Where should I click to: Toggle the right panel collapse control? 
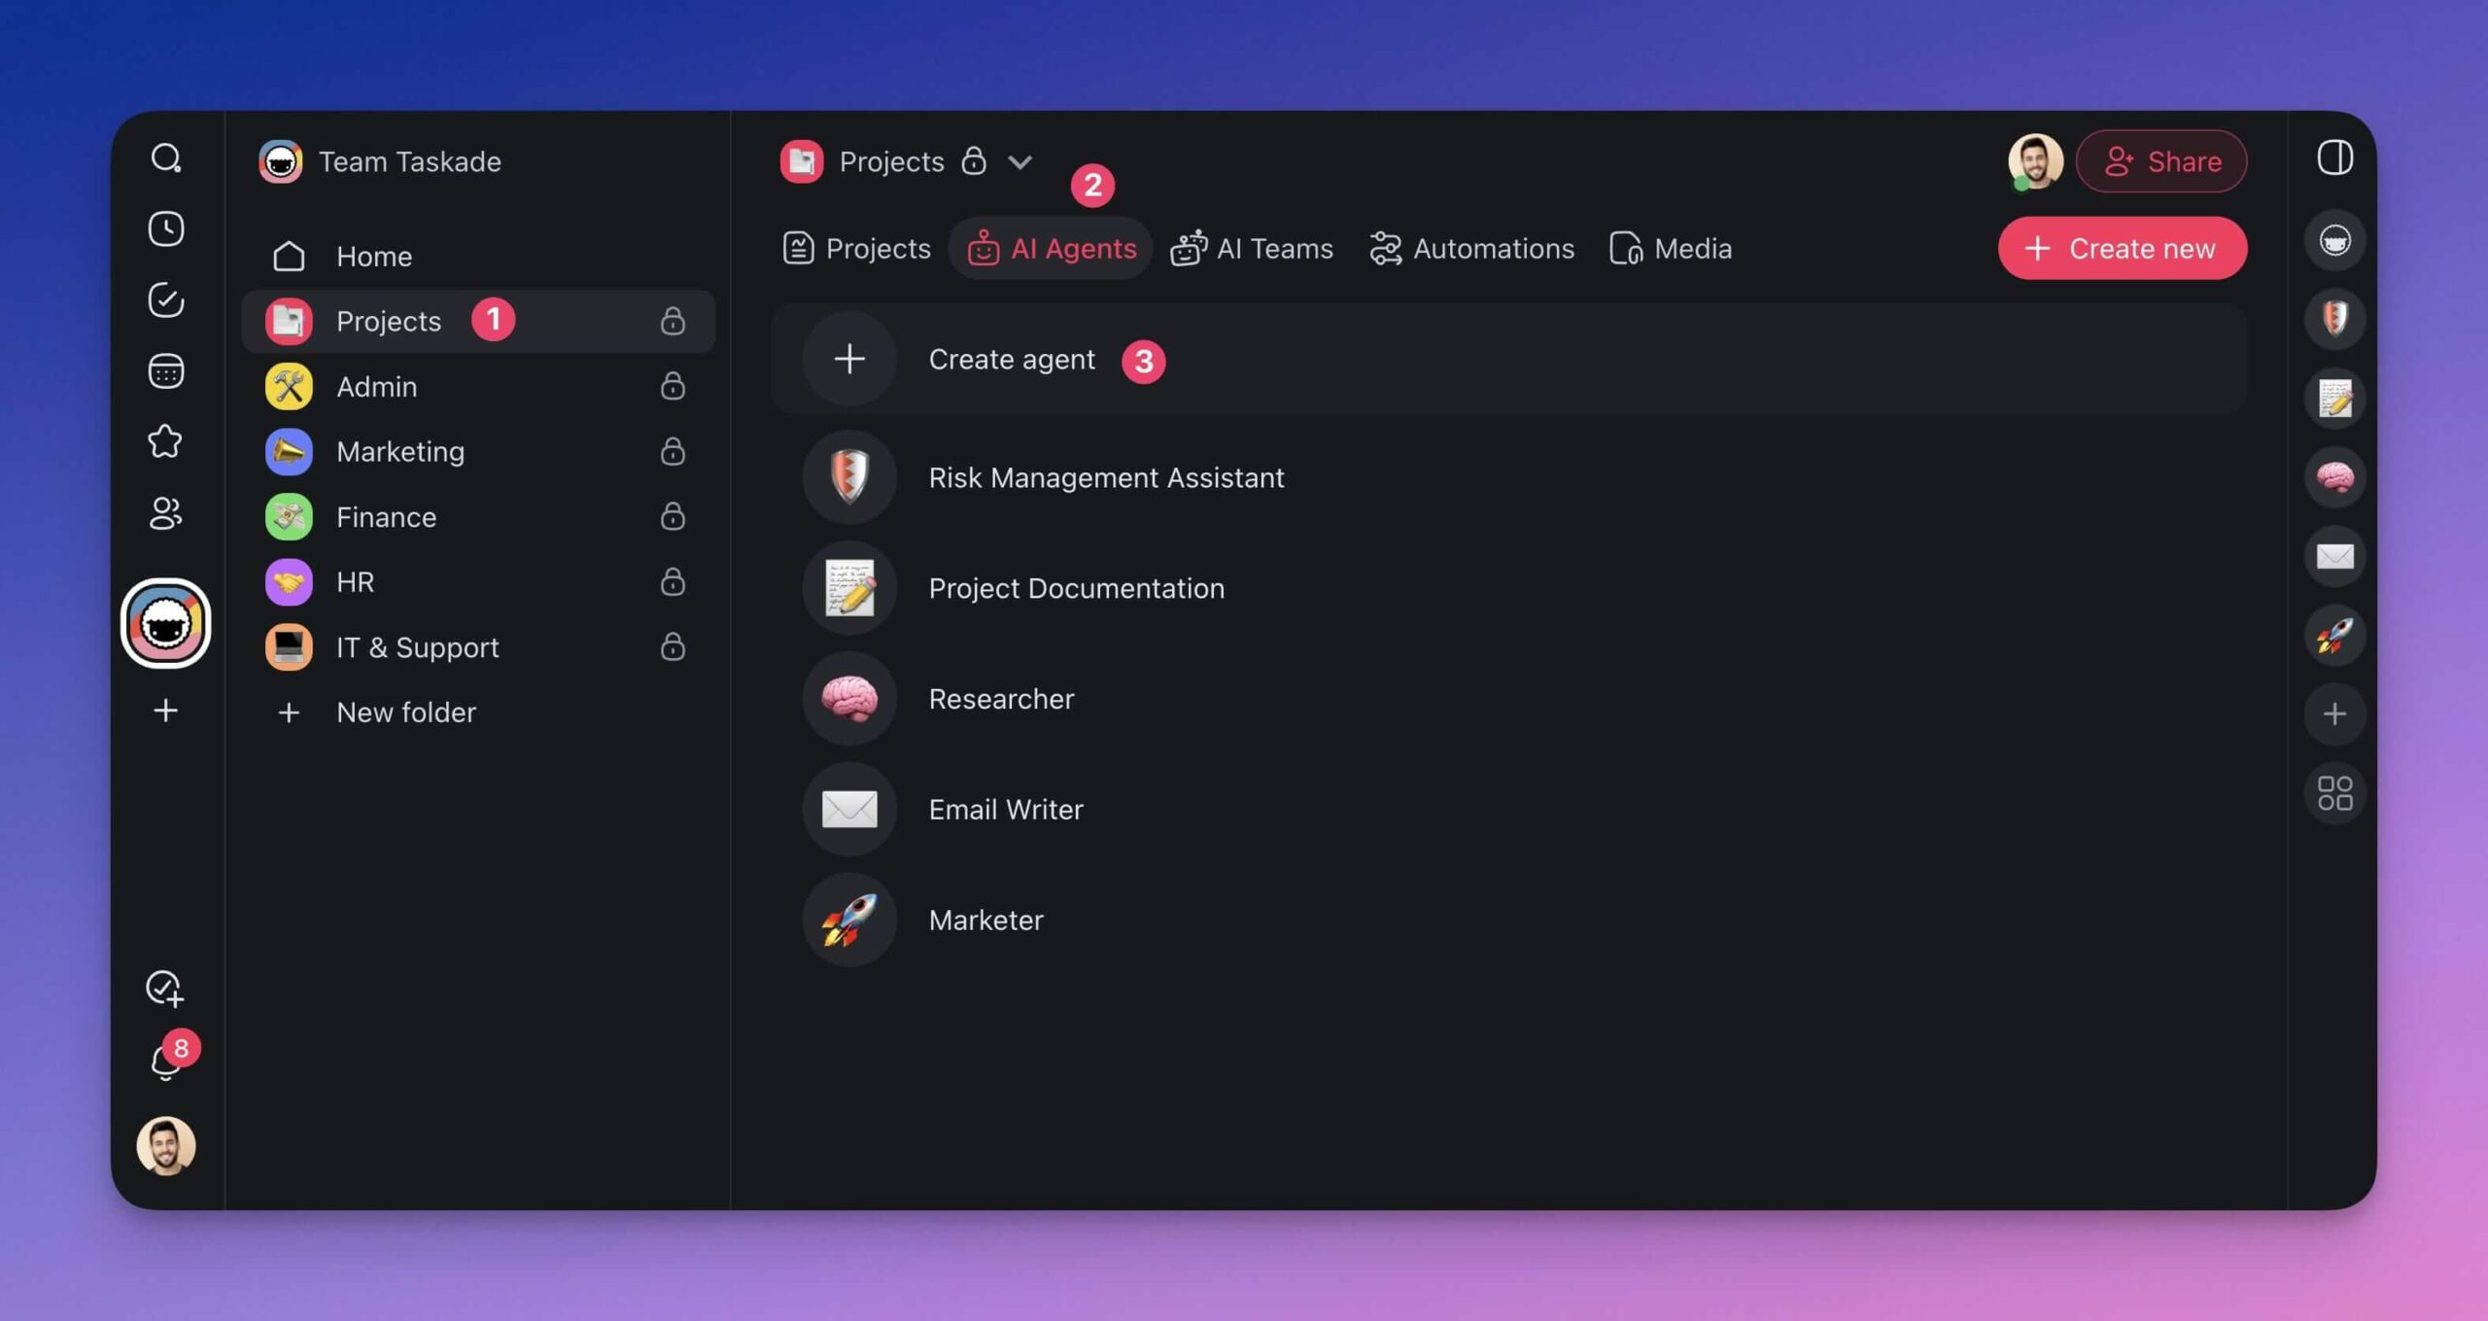[2335, 158]
